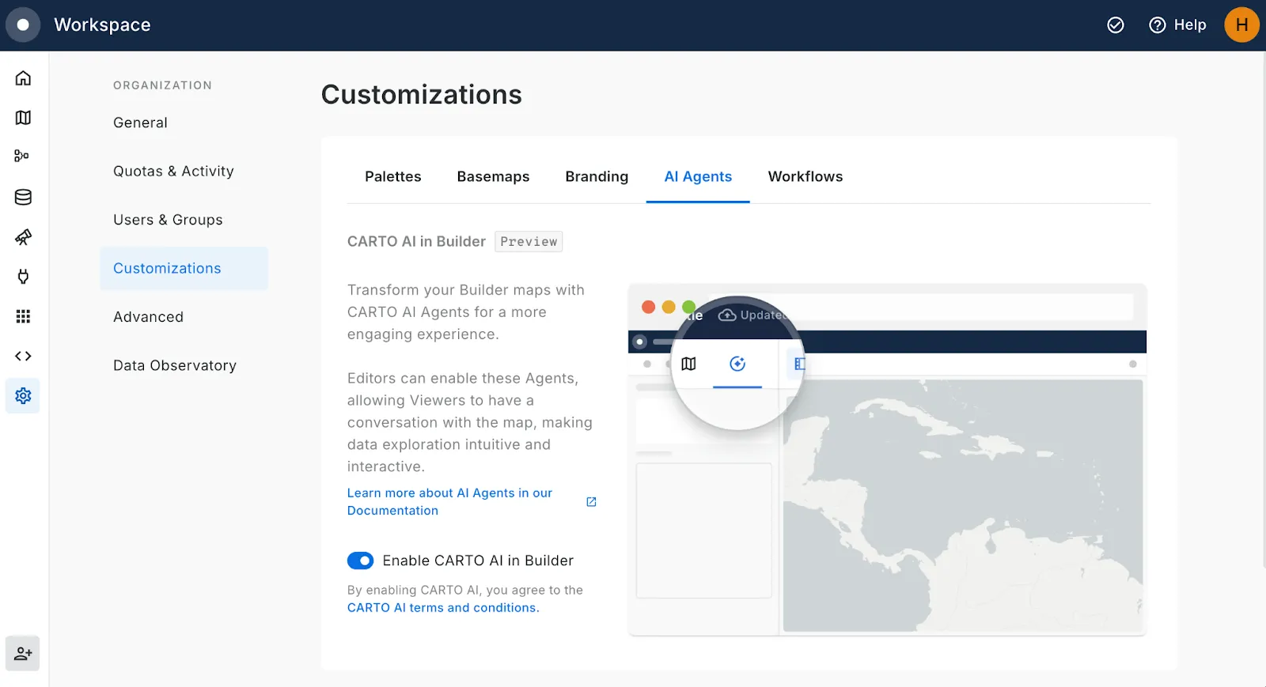1266x687 pixels.
Task: Click the status checkmark icon in header
Action: click(x=1115, y=25)
